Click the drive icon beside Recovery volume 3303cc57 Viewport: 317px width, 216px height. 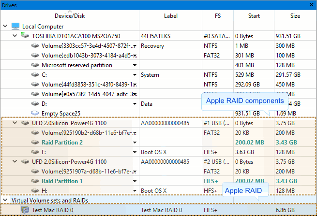tap(35, 46)
